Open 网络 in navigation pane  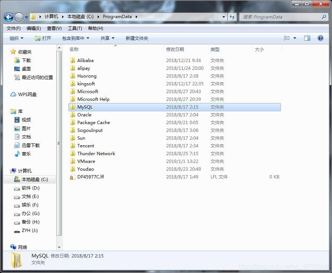click(x=19, y=247)
